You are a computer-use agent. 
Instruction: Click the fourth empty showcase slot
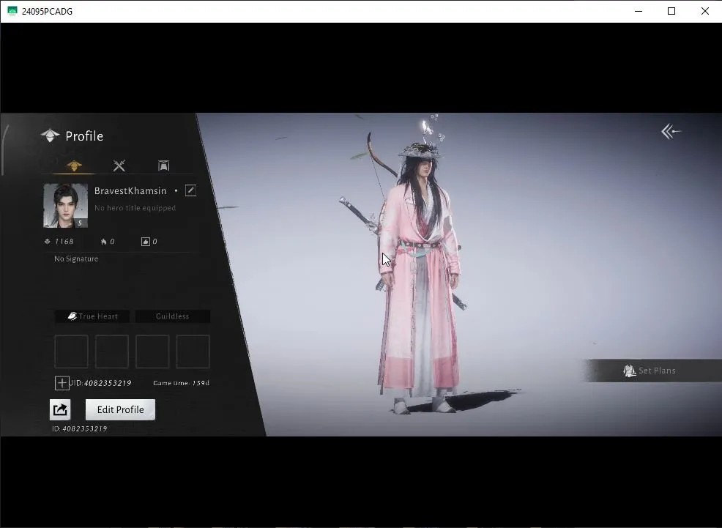[x=193, y=352]
